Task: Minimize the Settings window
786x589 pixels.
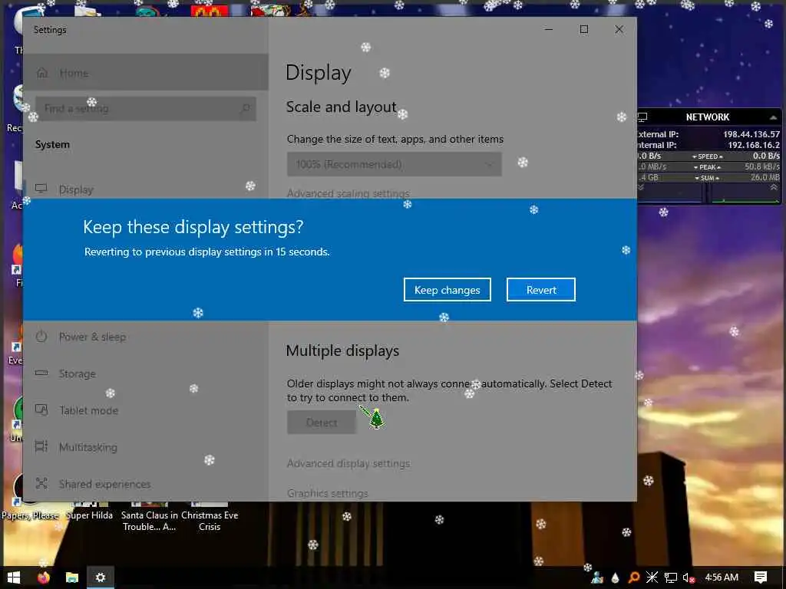Action: pos(549,30)
